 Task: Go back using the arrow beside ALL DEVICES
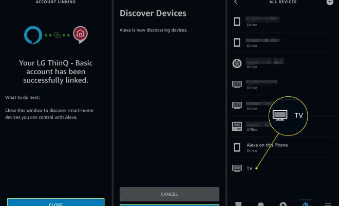[236, 3]
